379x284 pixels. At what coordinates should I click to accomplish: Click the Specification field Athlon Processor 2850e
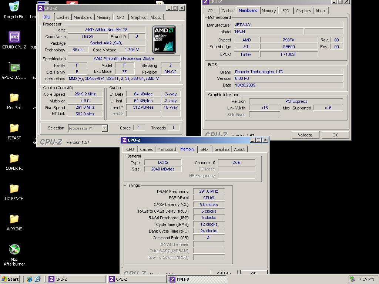click(124, 58)
